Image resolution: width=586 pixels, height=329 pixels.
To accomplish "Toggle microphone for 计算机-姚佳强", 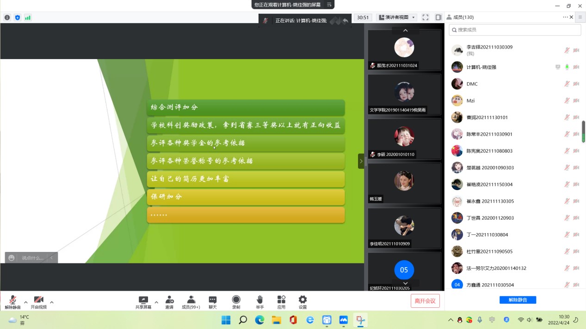I will (567, 67).
